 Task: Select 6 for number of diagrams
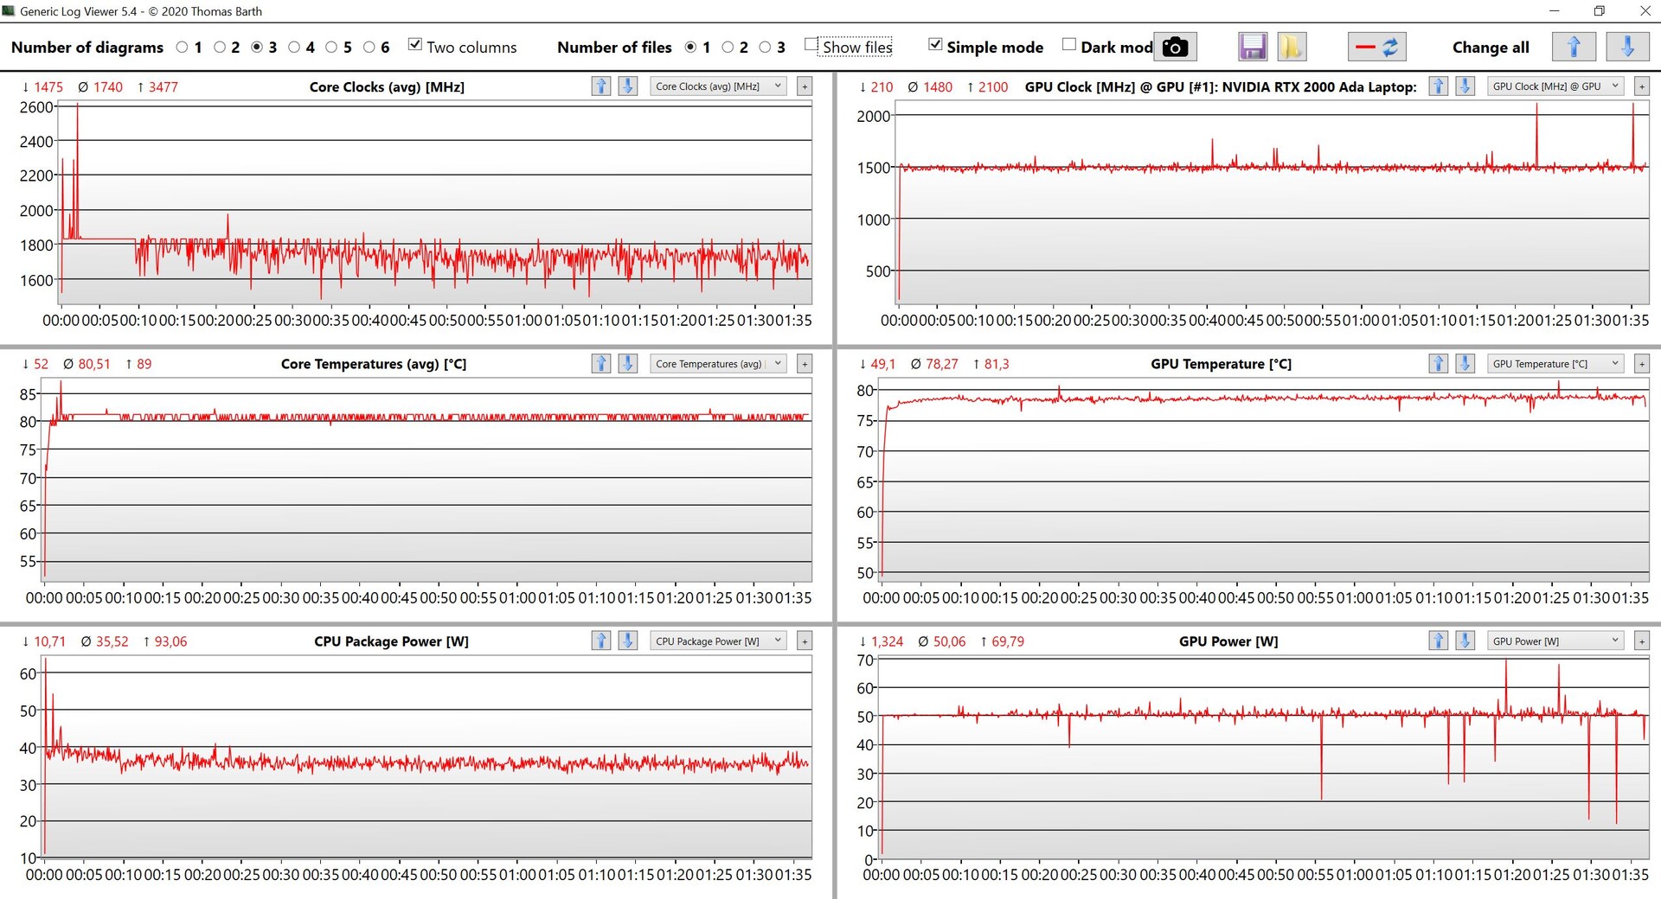pos(369,48)
